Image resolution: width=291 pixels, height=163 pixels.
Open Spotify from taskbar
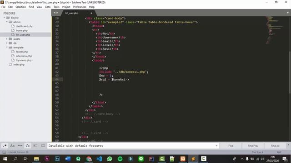click(x=120, y=159)
